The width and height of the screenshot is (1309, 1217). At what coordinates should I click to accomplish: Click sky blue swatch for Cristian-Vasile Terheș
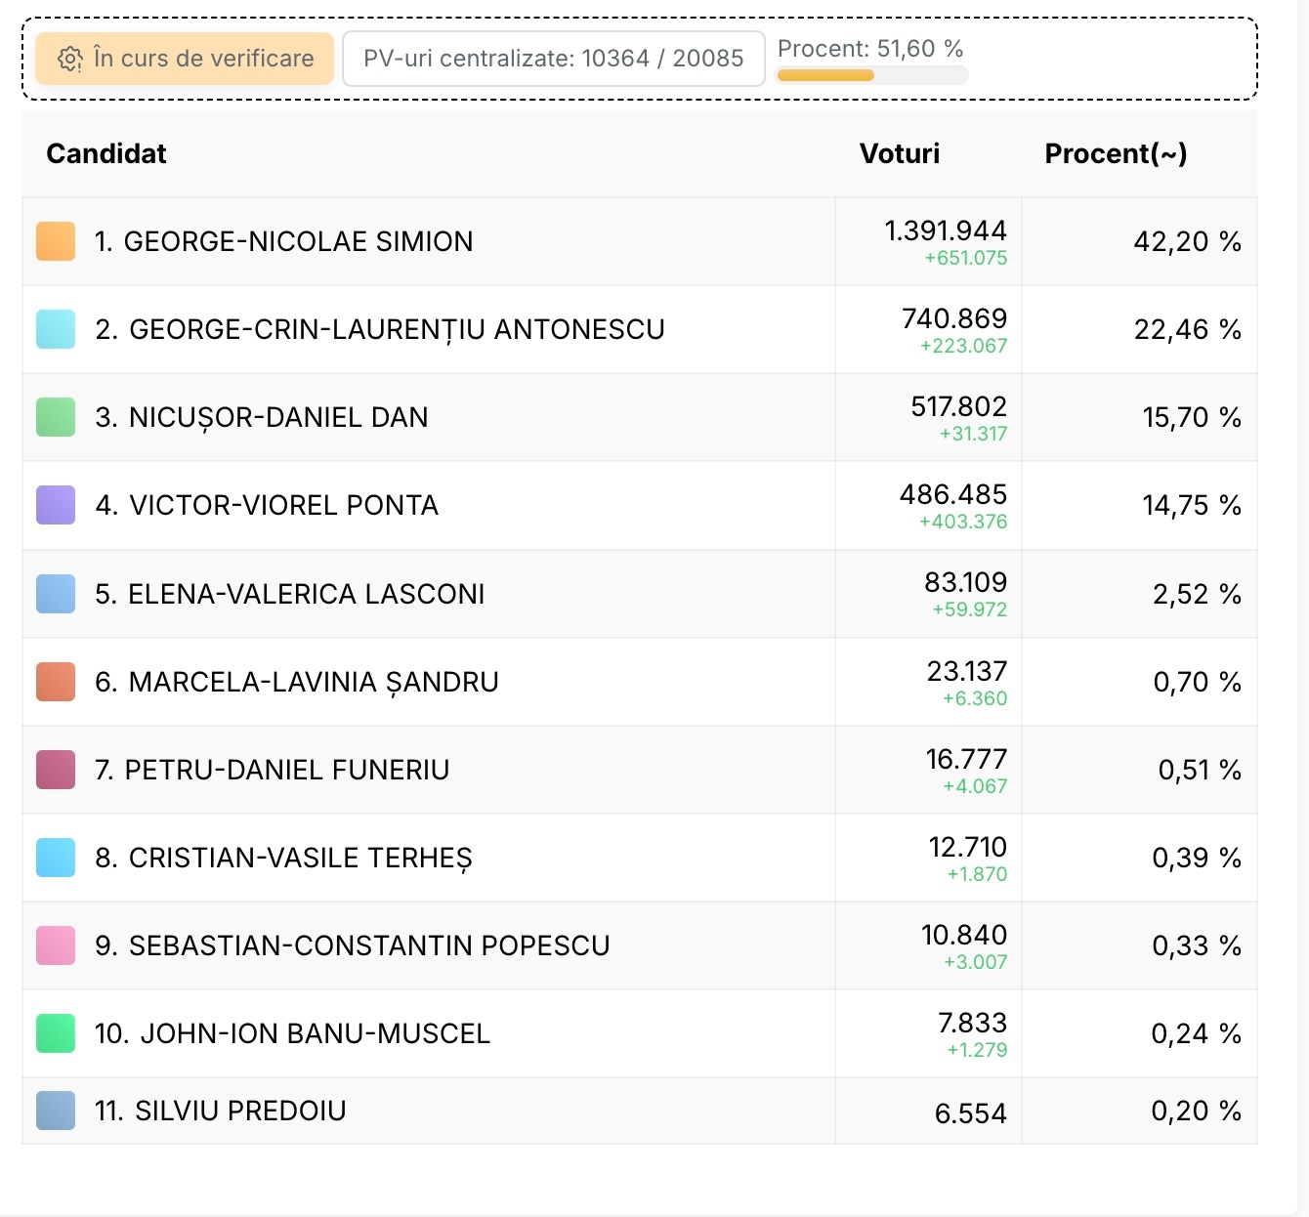(x=56, y=858)
